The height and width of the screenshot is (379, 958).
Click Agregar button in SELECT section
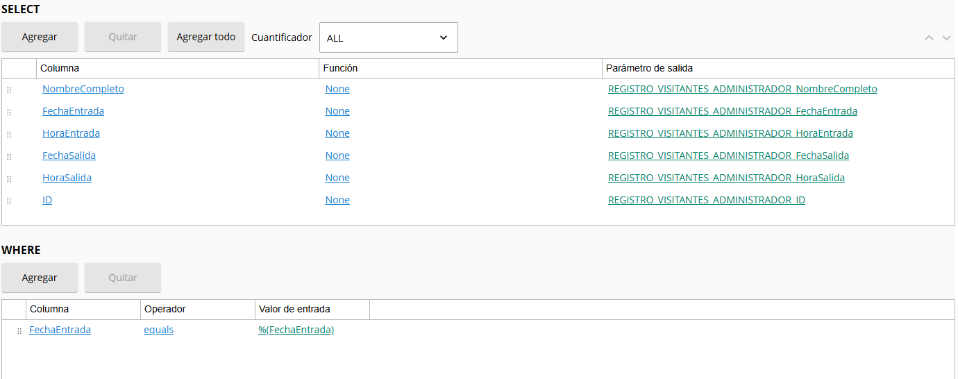coord(40,37)
